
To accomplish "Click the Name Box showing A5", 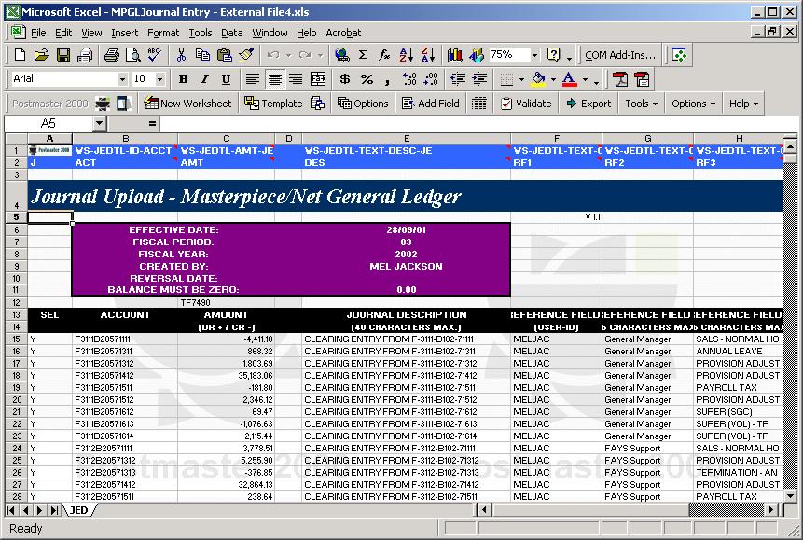I will (x=49, y=123).
